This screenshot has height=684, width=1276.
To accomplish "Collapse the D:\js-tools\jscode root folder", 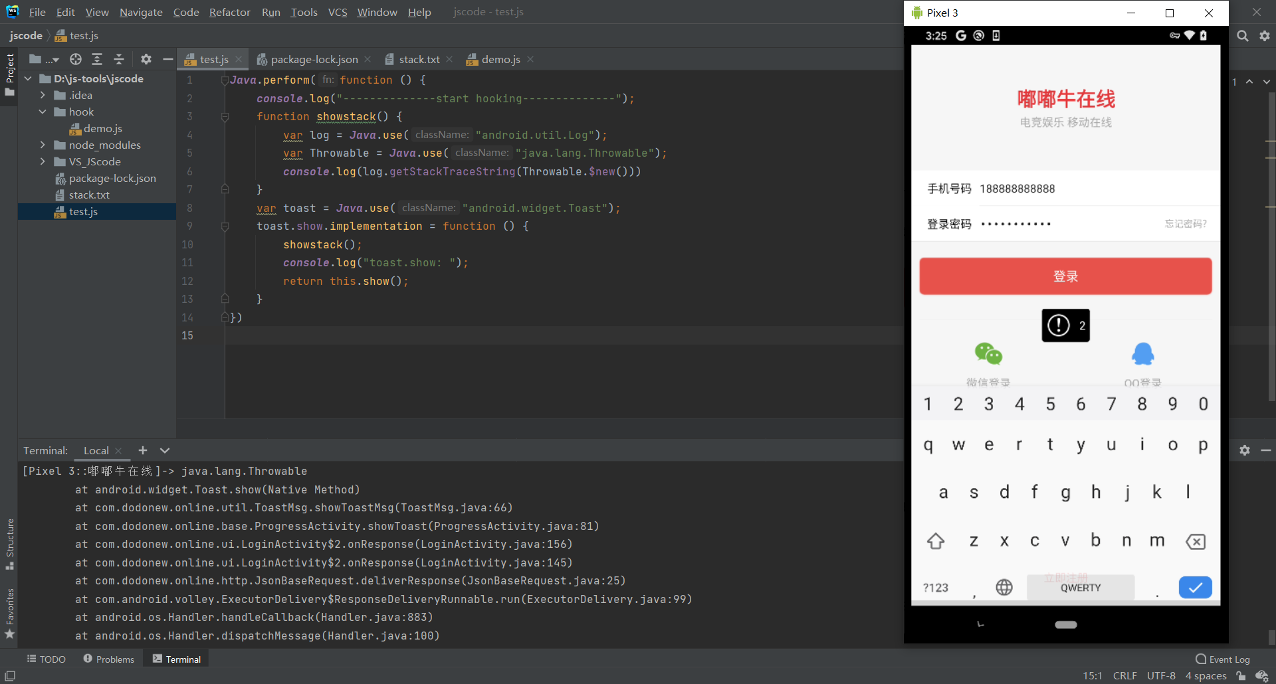I will pyautogui.click(x=29, y=78).
